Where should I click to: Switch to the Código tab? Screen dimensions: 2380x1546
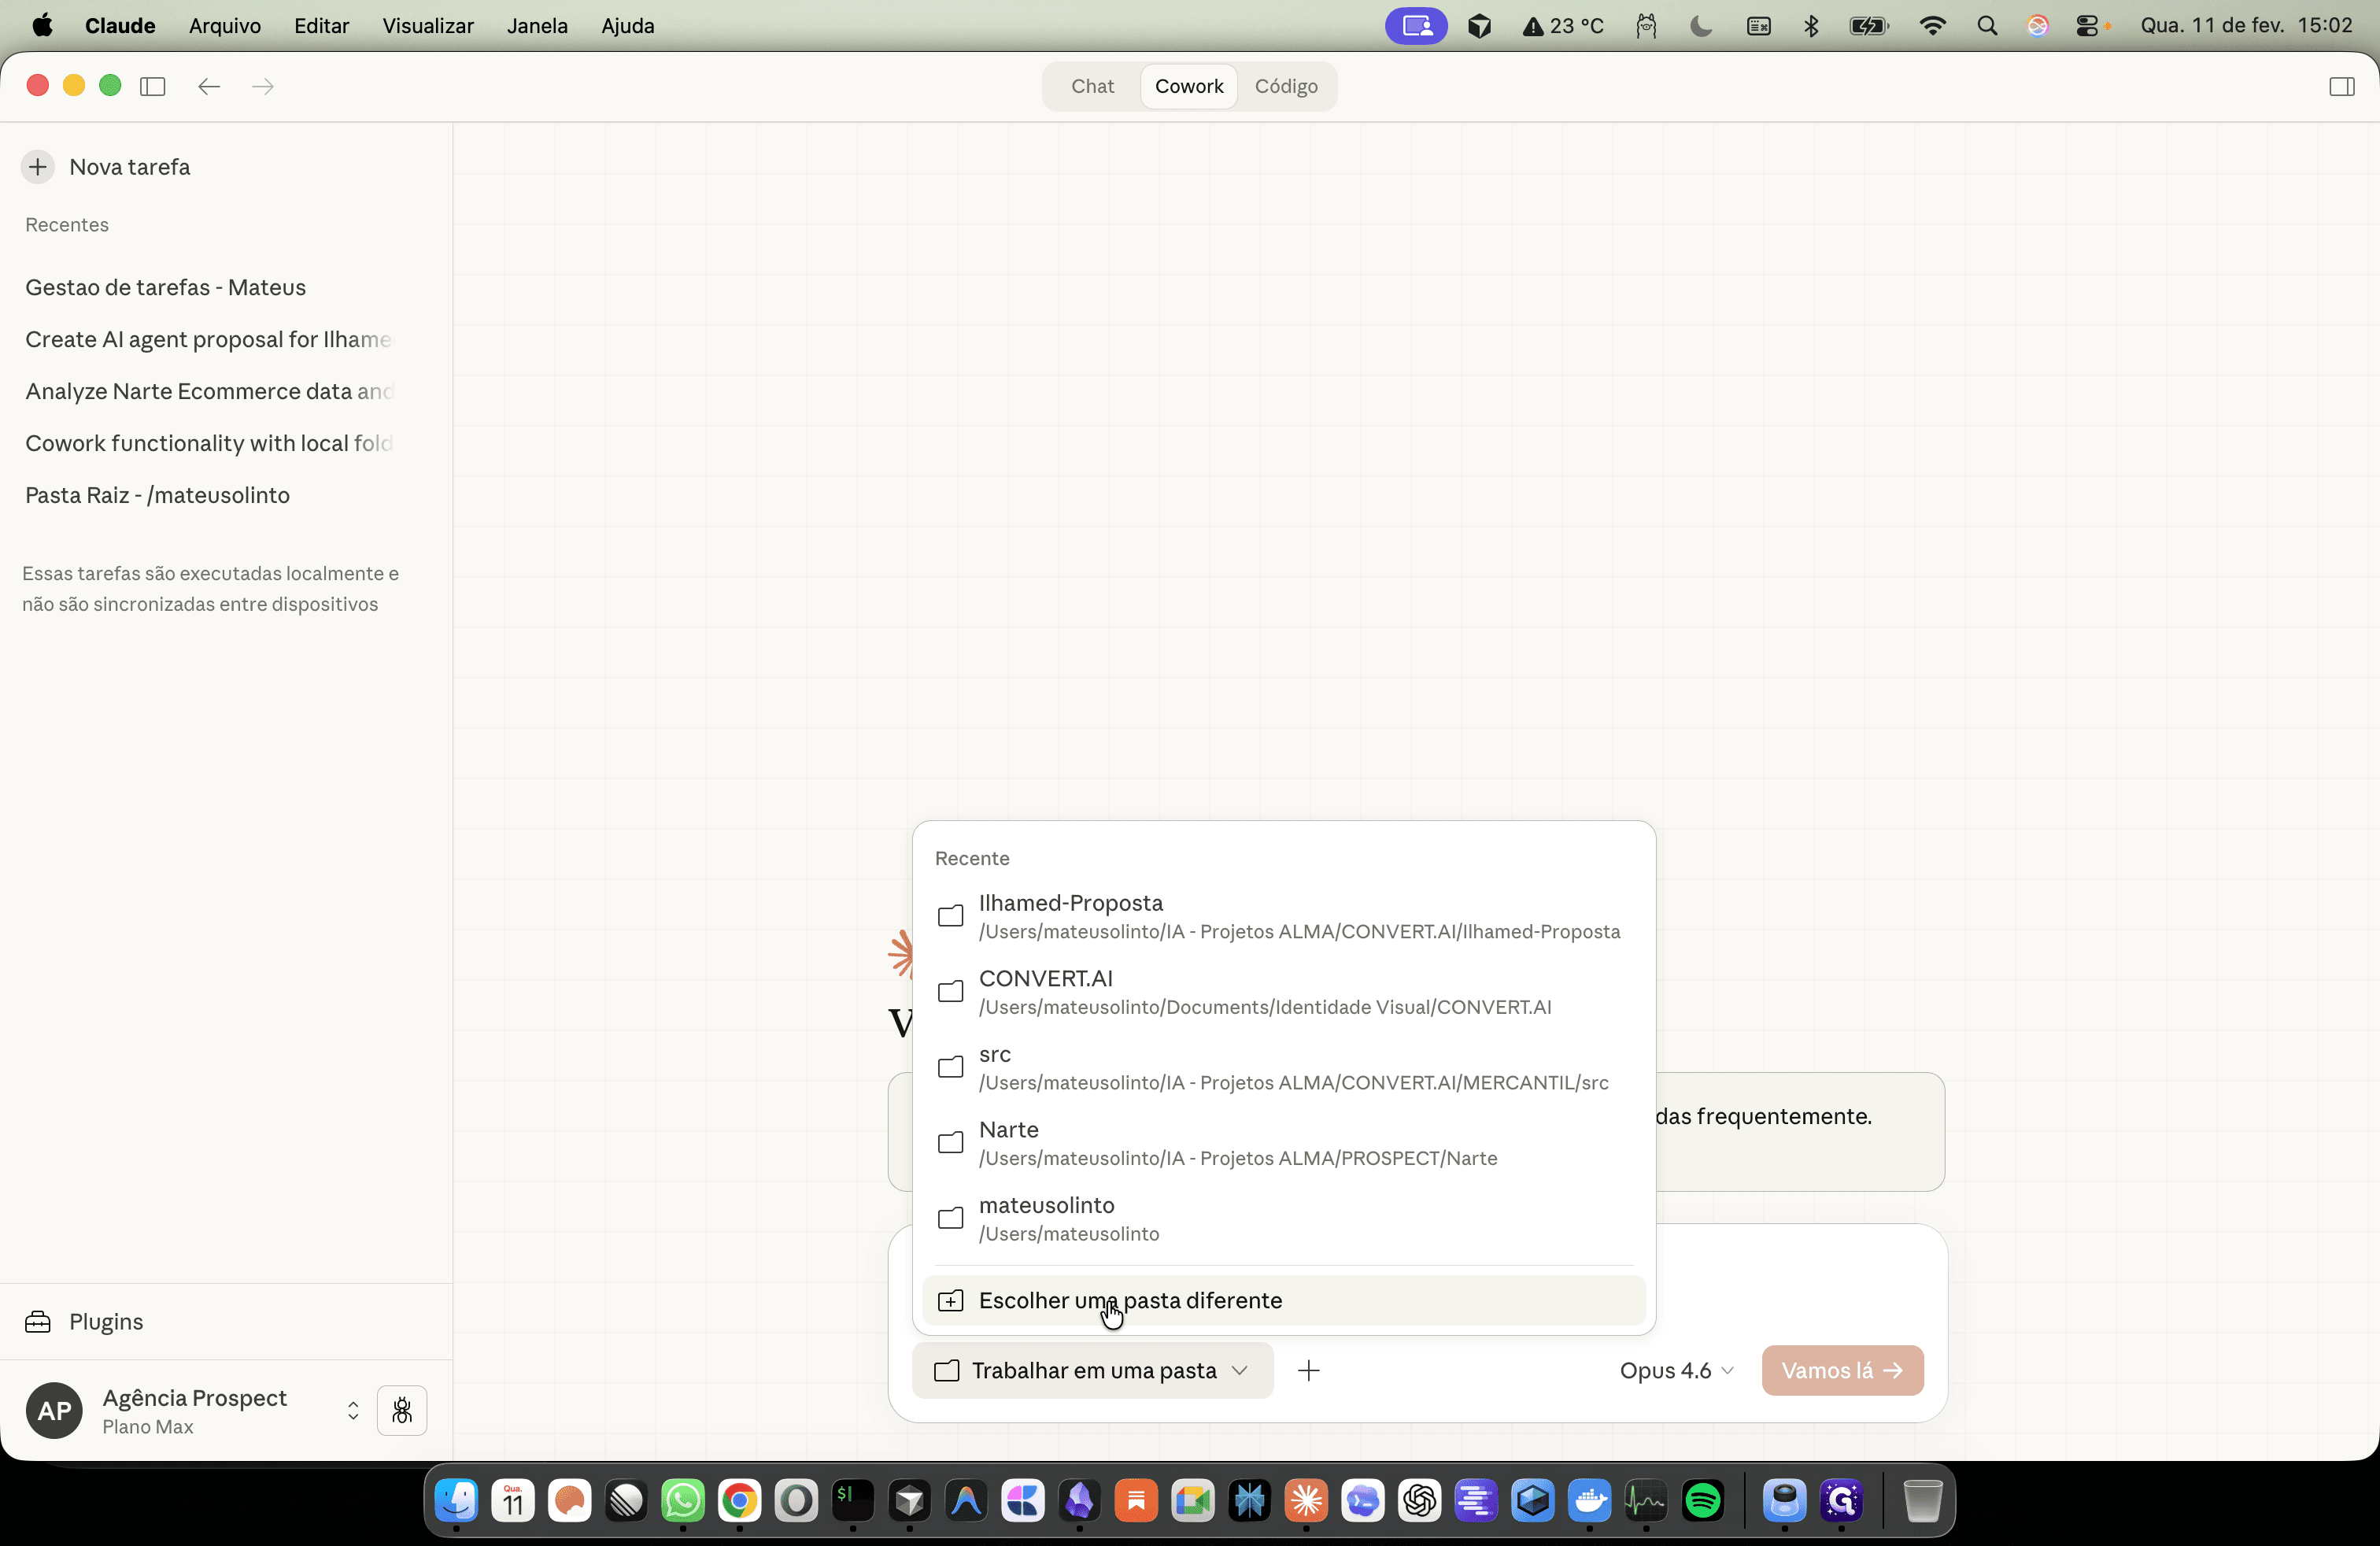click(1286, 86)
